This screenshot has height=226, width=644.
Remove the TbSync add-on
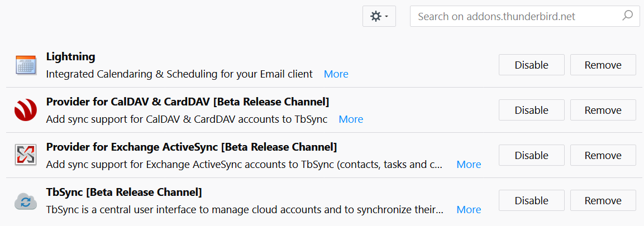pos(603,200)
